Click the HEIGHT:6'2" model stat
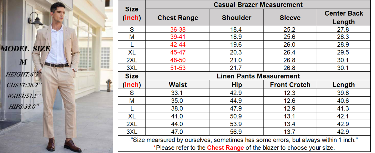The width and height of the screenshot is (375, 153). pos(24,74)
